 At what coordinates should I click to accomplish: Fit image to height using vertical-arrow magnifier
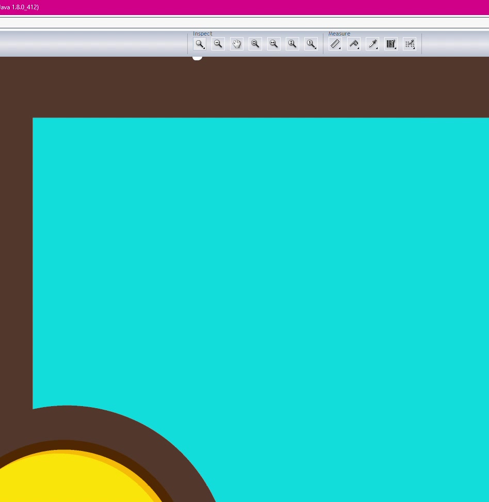pyautogui.click(x=292, y=44)
